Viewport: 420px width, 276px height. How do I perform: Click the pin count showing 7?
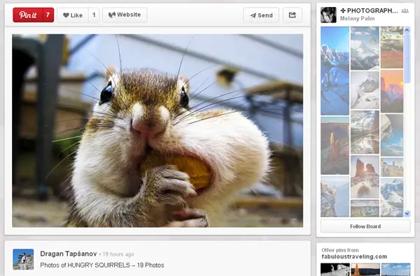tap(48, 15)
